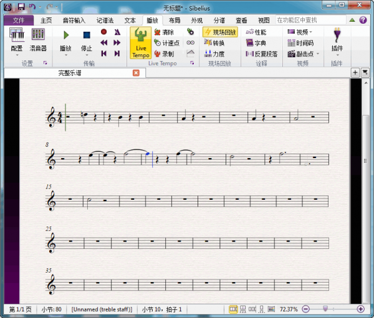This screenshot has height=318, width=374.
Task: Click the Repeats (反复段落) button
Action: (x=261, y=54)
